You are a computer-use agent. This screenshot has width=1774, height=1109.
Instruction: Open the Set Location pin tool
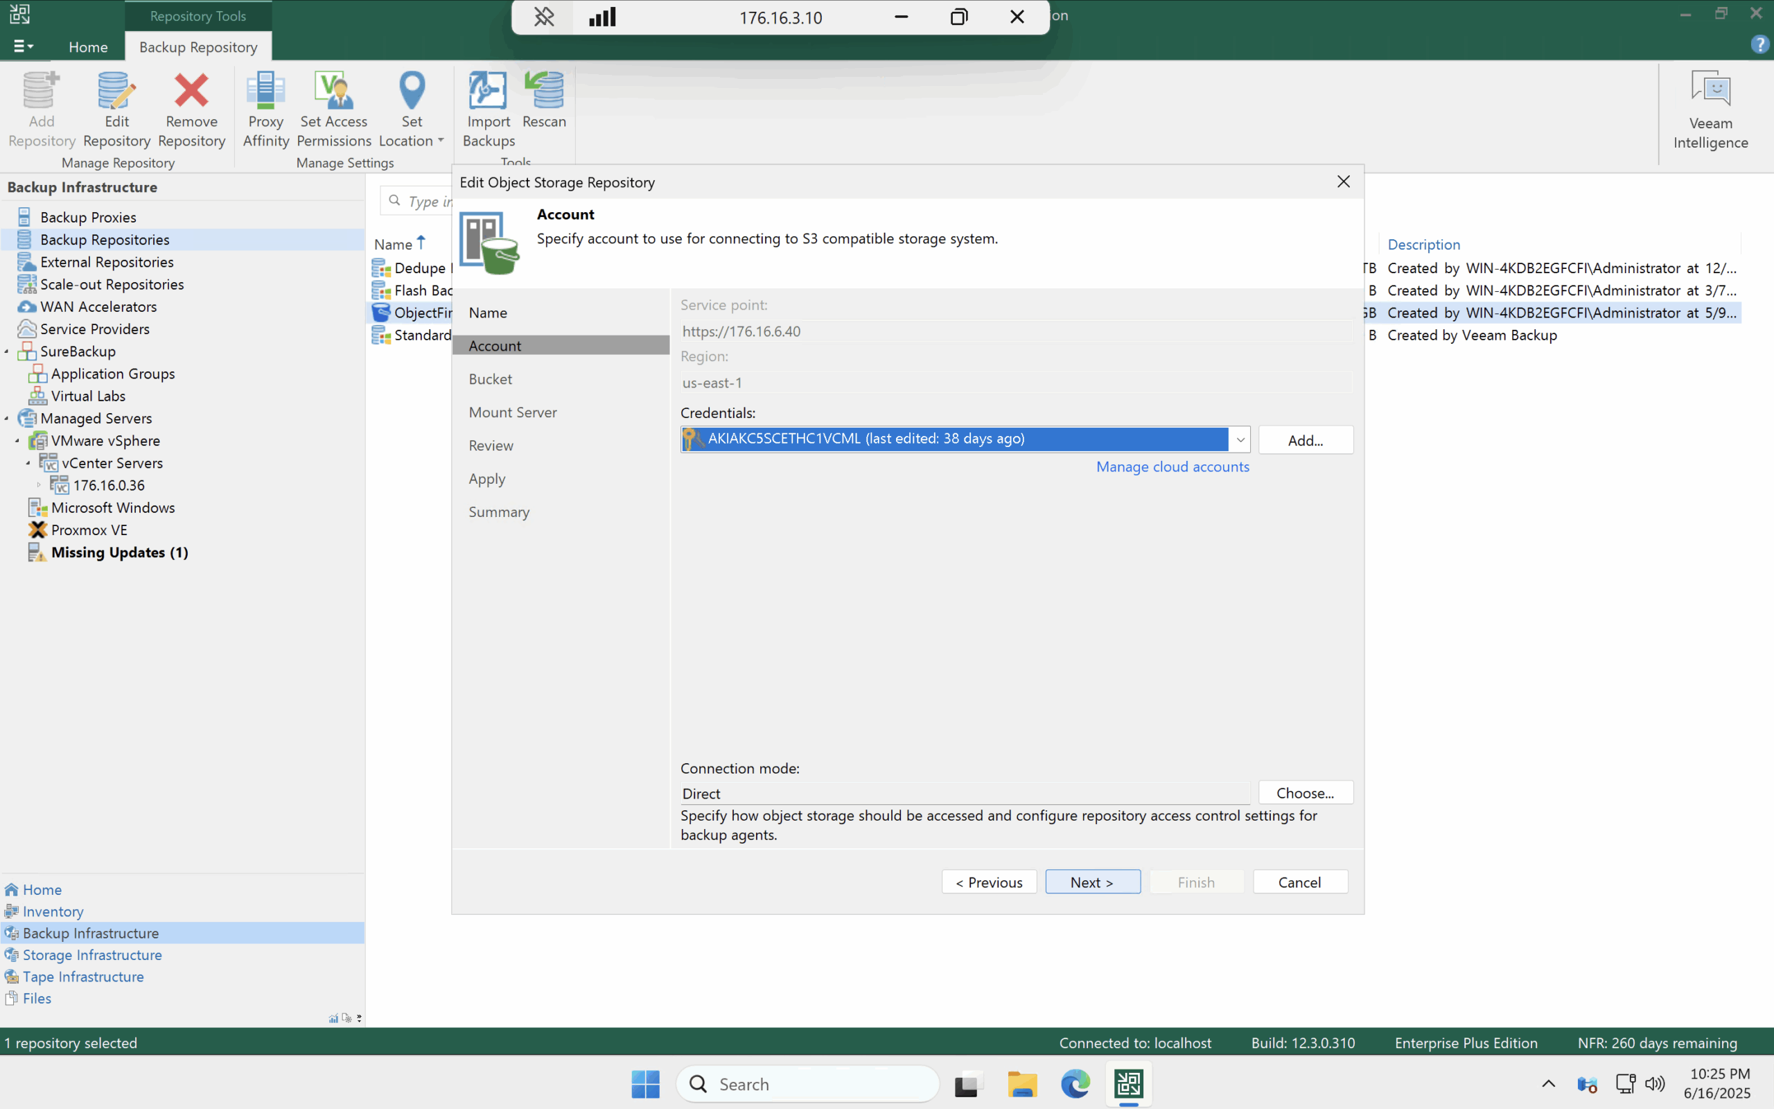(x=411, y=110)
